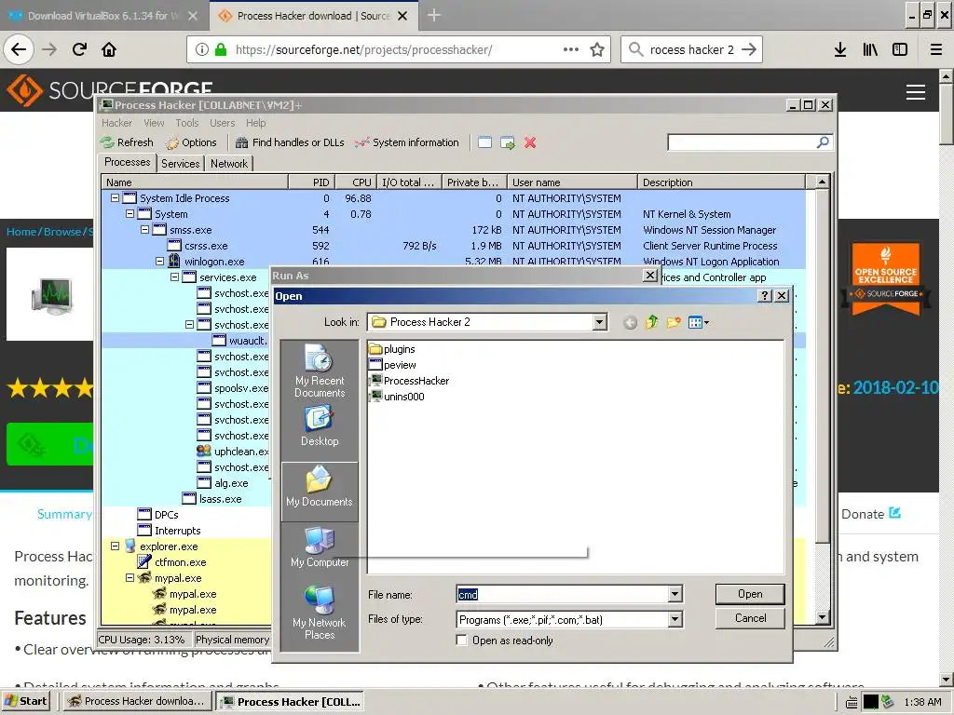Screen dimensions: 954x715
Task: Toggle Firefox sidebar icon
Action: (x=900, y=49)
